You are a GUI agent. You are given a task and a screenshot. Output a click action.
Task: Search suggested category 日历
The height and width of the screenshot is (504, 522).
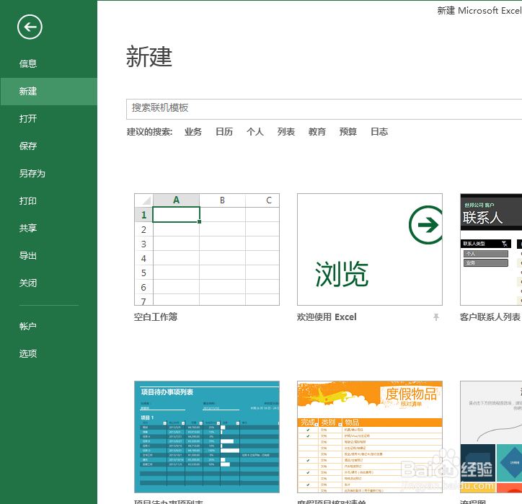(x=224, y=132)
